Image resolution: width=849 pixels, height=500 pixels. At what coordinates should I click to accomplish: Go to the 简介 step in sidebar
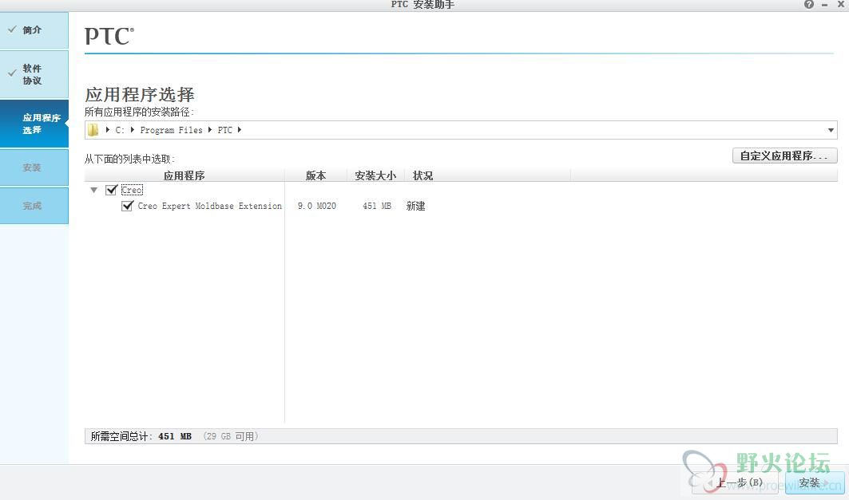pyautogui.click(x=34, y=30)
